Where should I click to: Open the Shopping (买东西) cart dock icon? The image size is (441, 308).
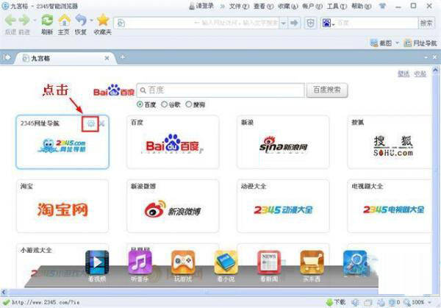tap(312, 262)
